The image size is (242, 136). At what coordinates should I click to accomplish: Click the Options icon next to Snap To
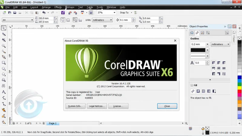(136, 13)
